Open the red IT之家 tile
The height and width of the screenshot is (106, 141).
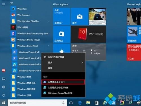134,52
